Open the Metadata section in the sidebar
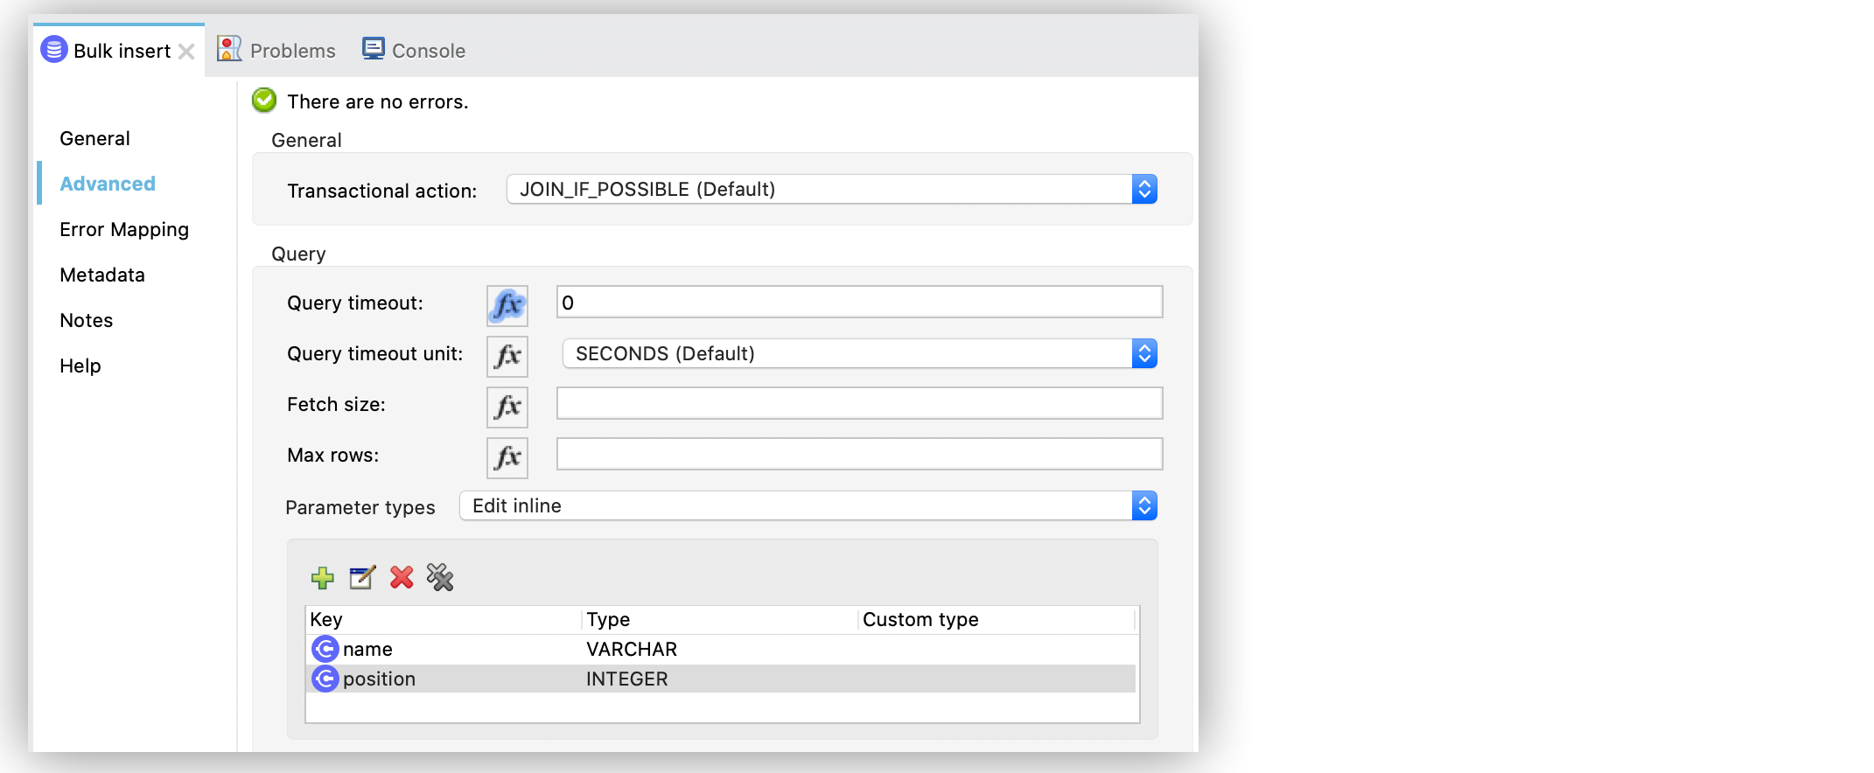Viewport: 1874px width, 773px height. click(101, 275)
